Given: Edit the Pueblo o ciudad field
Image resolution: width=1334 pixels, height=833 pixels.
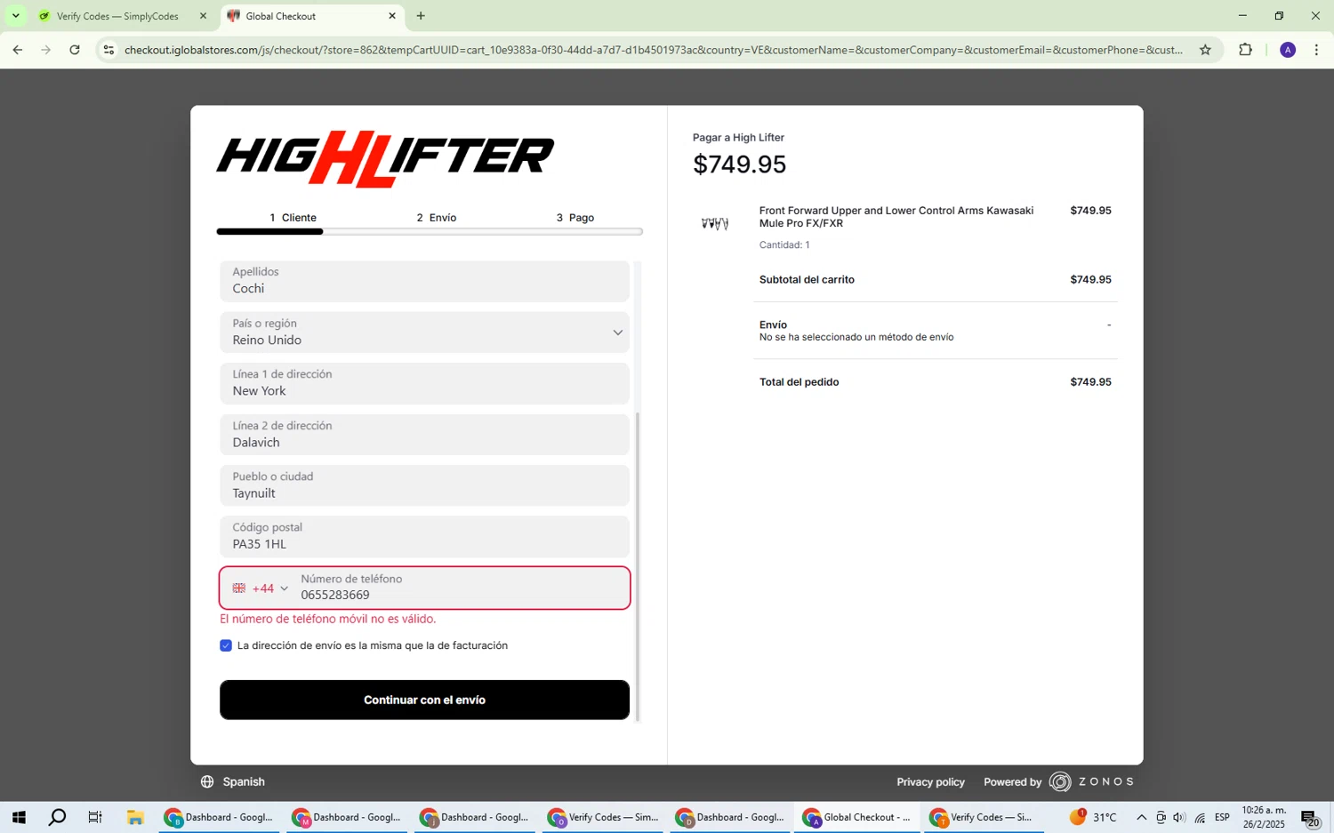Looking at the screenshot, I should pyautogui.click(x=424, y=485).
